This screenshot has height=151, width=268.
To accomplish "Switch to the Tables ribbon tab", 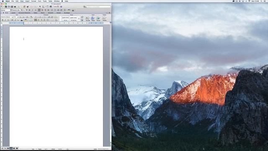I will click(35, 13).
